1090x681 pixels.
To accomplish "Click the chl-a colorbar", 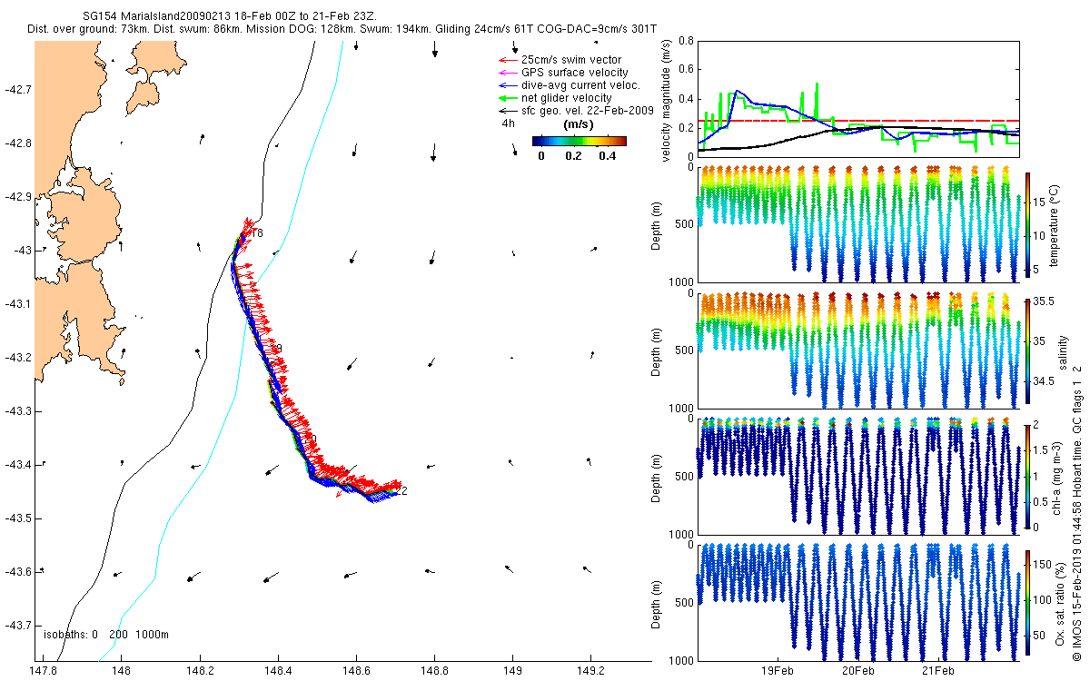I will pos(1027,477).
